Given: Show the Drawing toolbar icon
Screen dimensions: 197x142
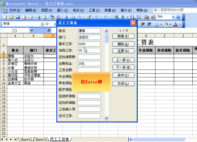Looking at the screenshot, I should (153, 17).
